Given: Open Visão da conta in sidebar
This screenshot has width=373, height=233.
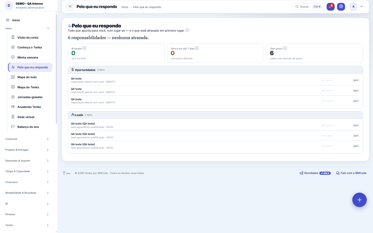Looking at the screenshot, I should tap(30, 38).
